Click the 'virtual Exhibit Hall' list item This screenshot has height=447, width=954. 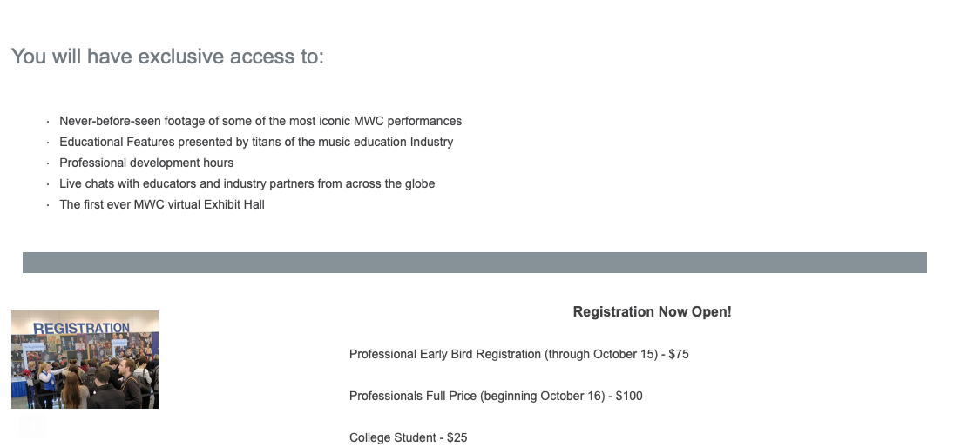(x=161, y=204)
